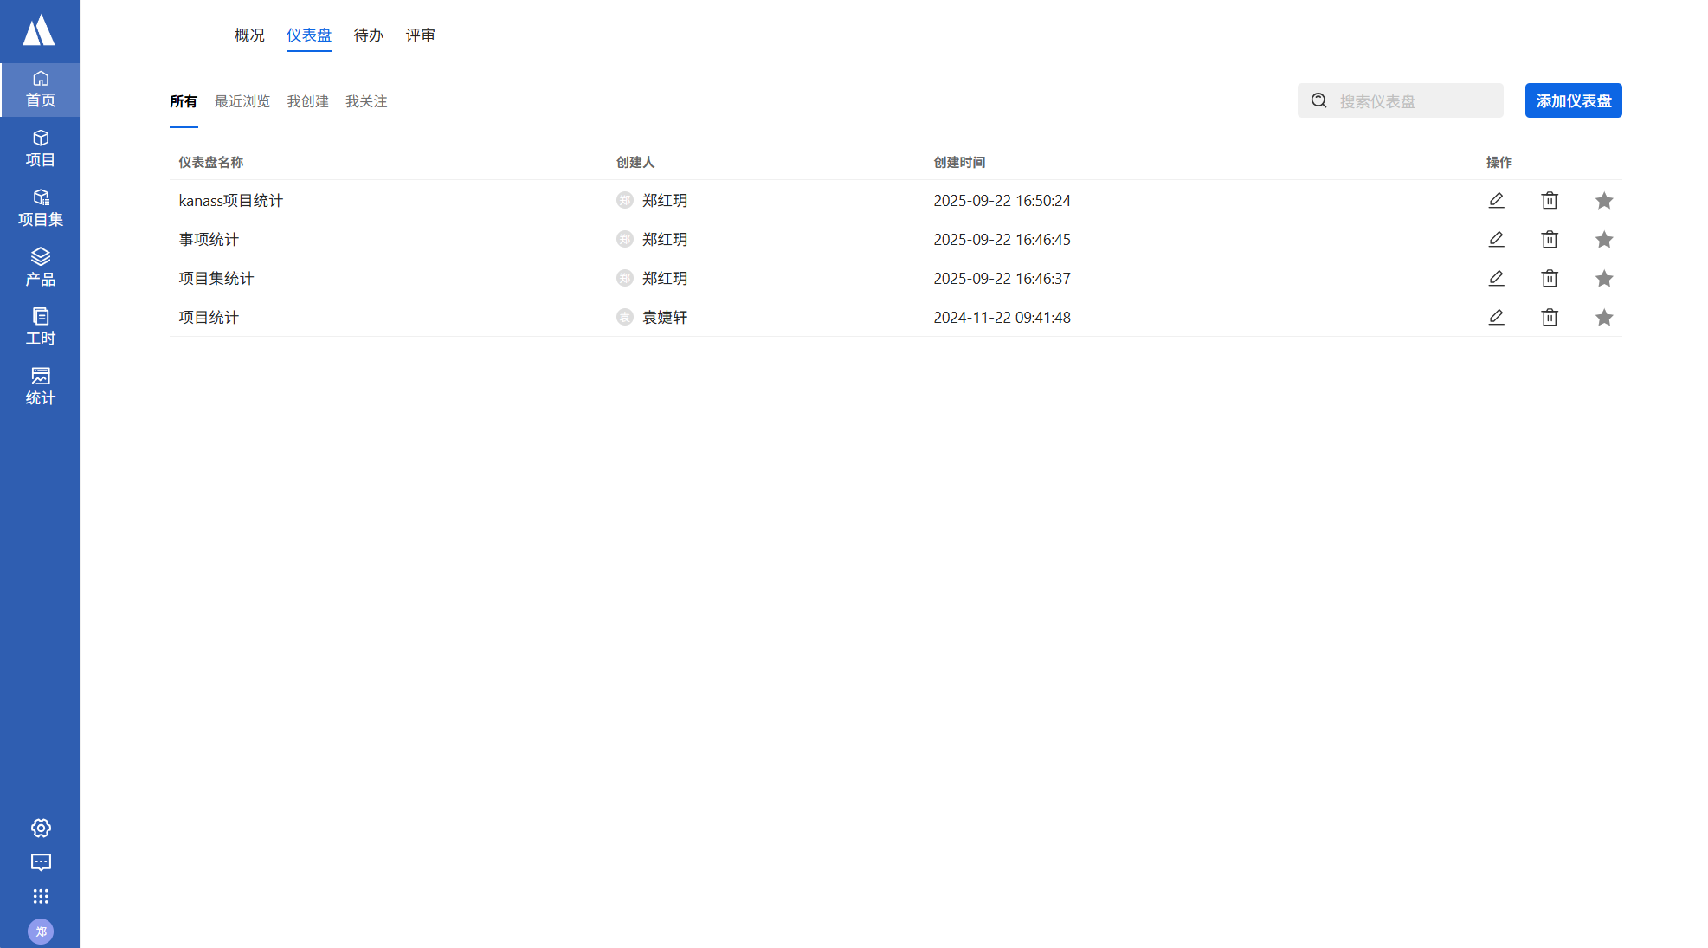Filter by 我创建 dashboards
This screenshot has height=948, width=1708.
tap(307, 101)
